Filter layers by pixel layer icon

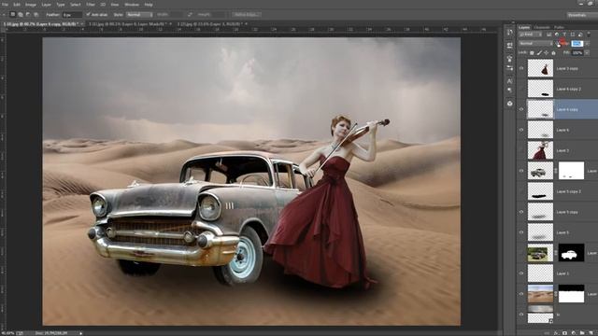pyautogui.click(x=549, y=35)
